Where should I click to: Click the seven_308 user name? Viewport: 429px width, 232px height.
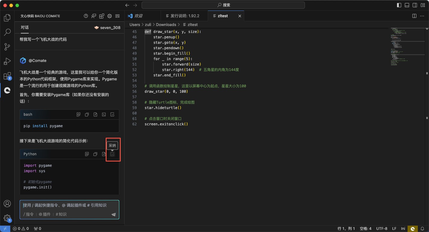110,27
